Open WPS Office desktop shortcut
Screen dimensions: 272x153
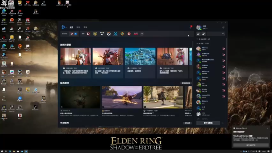(x=28, y=3)
